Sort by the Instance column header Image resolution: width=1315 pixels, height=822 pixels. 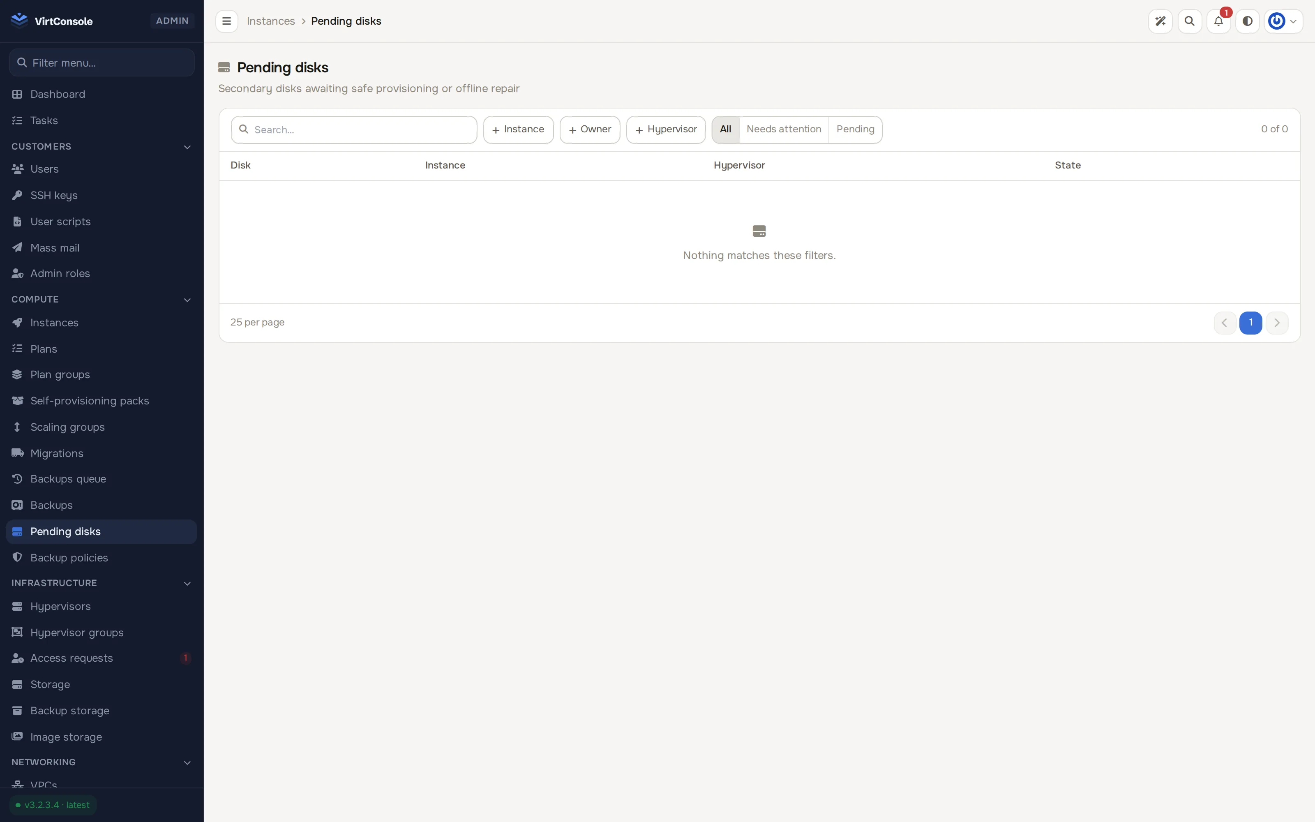click(x=445, y=165)
